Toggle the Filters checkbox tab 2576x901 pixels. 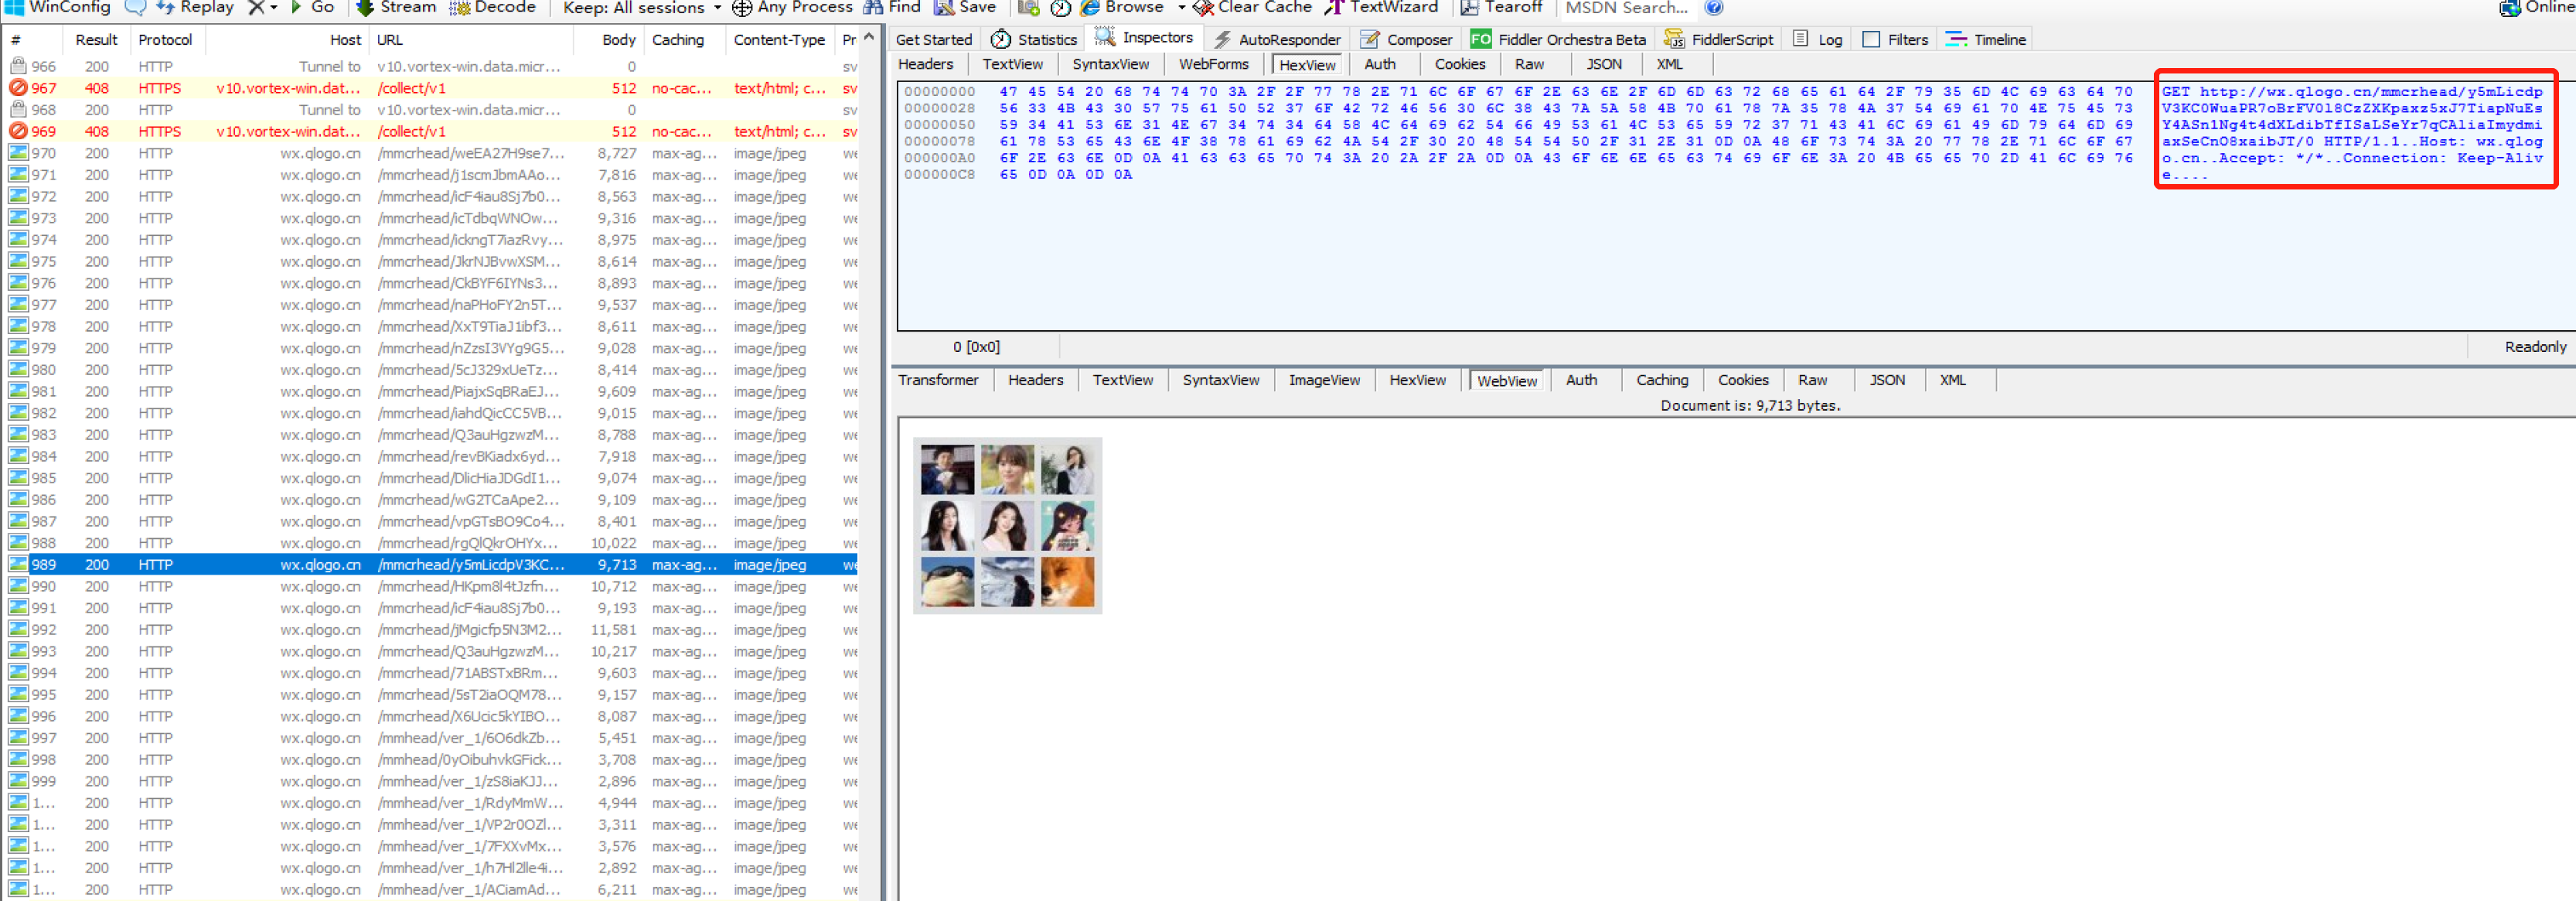pos(1895,39)
